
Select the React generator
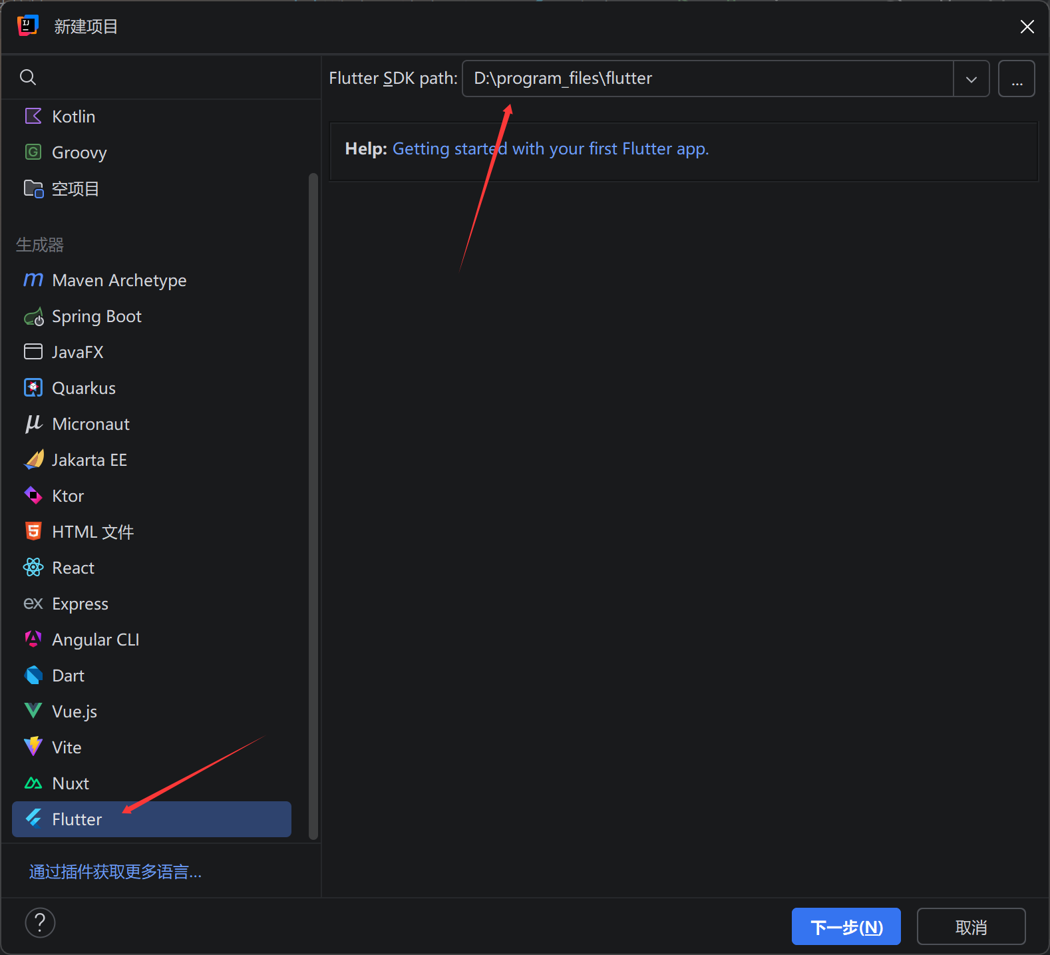pyautogui.click(x=152, y=568)
